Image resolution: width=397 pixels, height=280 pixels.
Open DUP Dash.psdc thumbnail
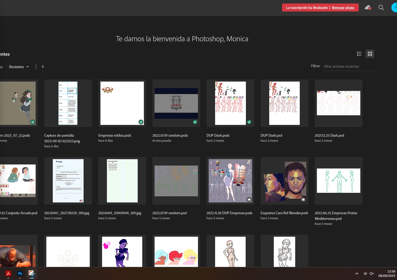[230, 103]
